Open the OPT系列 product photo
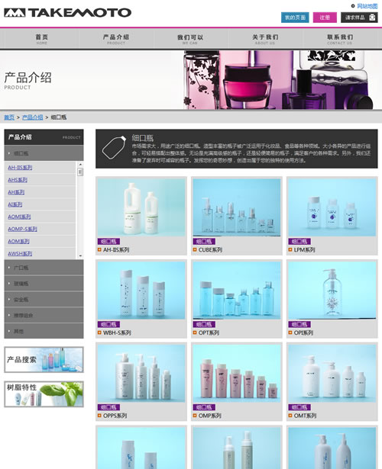This screenshot has height=469, width=382. [x=237, y=290]
